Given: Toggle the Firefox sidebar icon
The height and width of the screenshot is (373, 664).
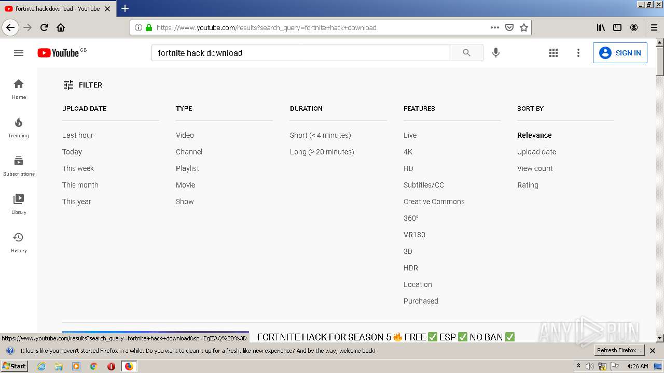Looking at the screenshot, I should [x=617, y=27].
